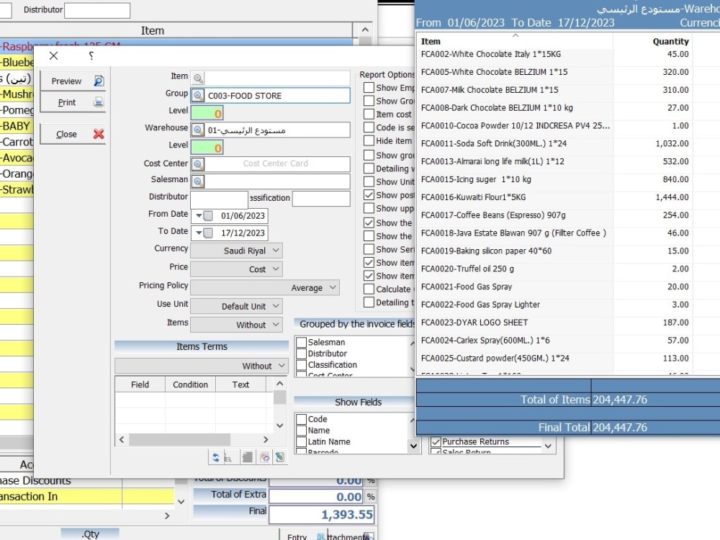Click the green Level field under Warehouse
The width and height of the screenshot is (720, 540).
[207, 148]
